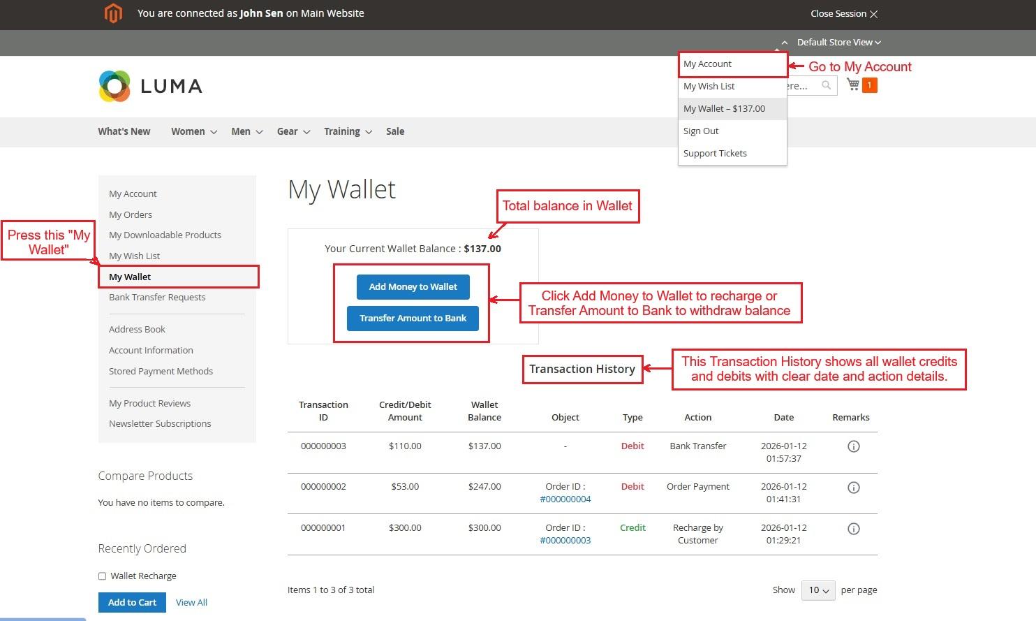This screenshot has height=621, width=1036.
Task: Open Bank Transfer Requests in sidebar
Action: click(x=157, y=298)
